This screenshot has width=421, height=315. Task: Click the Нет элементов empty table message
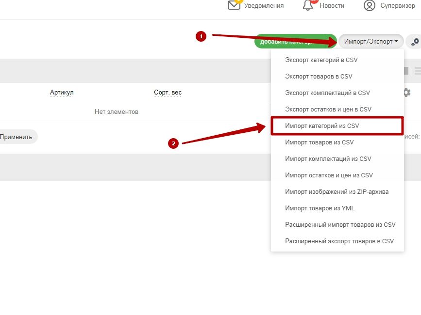(x=117, y=111)
